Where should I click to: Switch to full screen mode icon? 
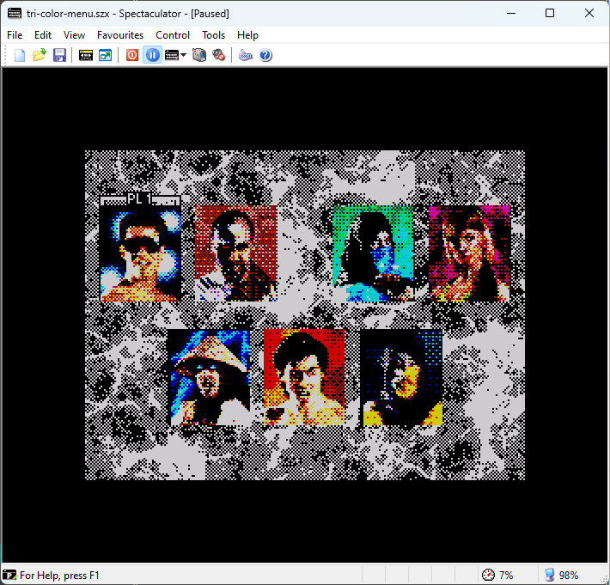(105, 55)
